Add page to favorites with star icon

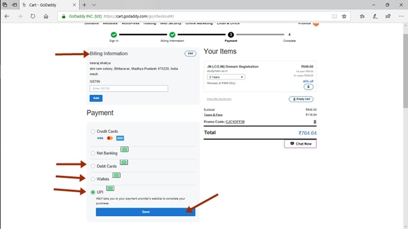[344, 16]
